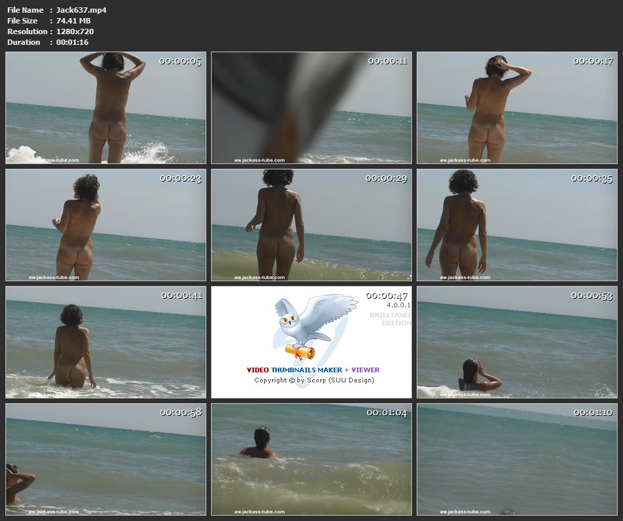Select the thumbnail stamped 00:00:23
Screen dimensions: 623x521
(106, 225)
